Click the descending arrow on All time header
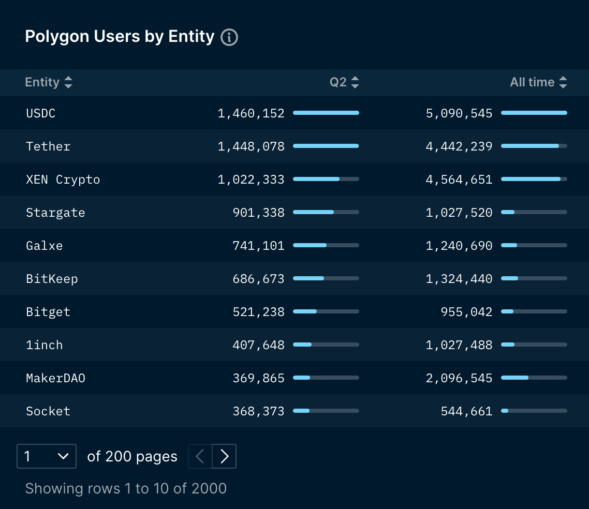The height and width of the screenshot is (509, 589). tap(563, 85)
